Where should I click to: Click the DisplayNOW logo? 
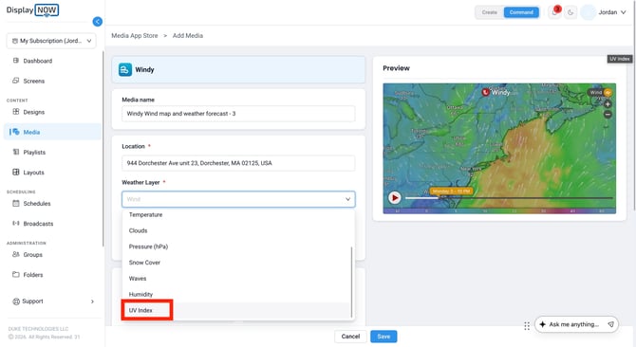pos(32,10)
